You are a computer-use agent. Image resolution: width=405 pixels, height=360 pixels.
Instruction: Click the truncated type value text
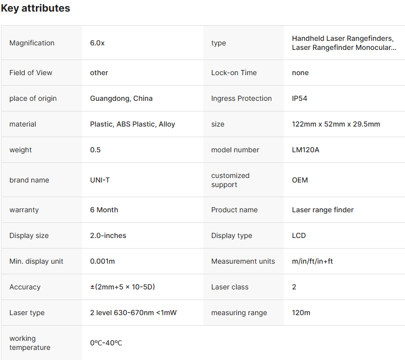coord(343,43)
